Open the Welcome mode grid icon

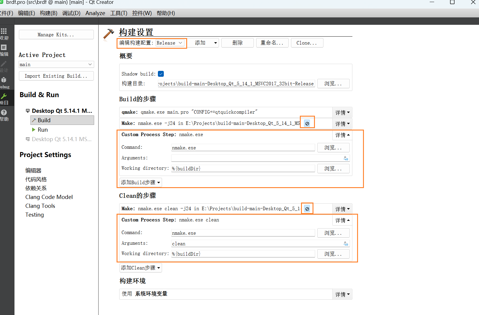coord(4,31)
